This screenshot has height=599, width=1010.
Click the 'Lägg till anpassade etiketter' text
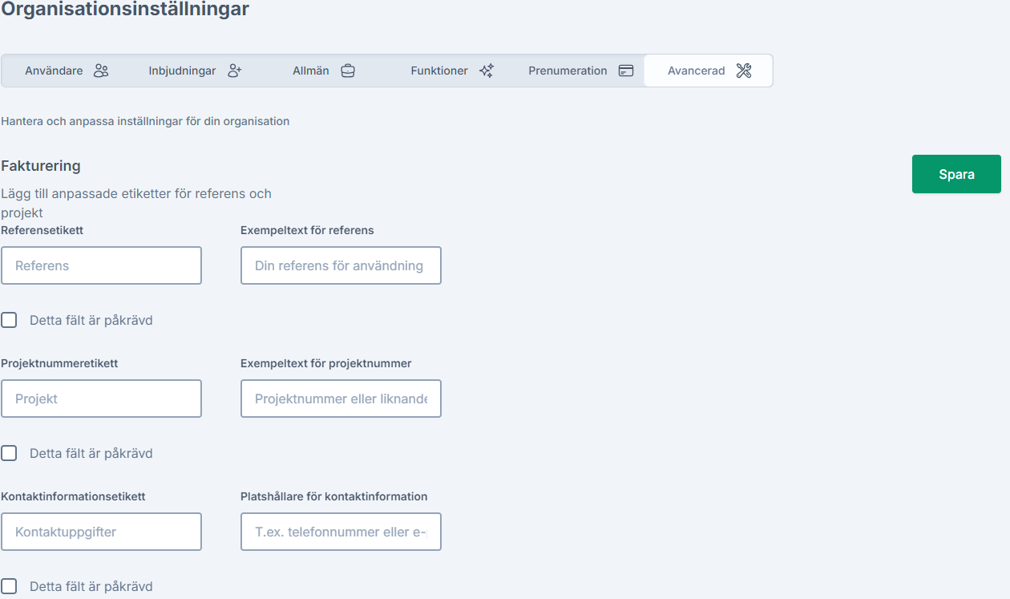pyautogui.click(x=136, y=203)
